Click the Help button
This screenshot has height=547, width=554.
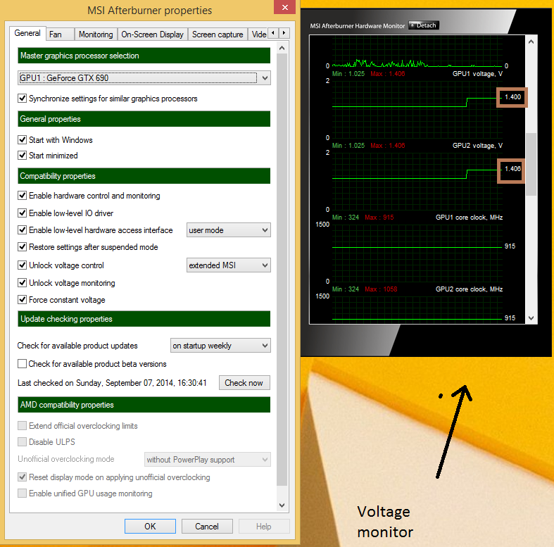coord(264,526)
